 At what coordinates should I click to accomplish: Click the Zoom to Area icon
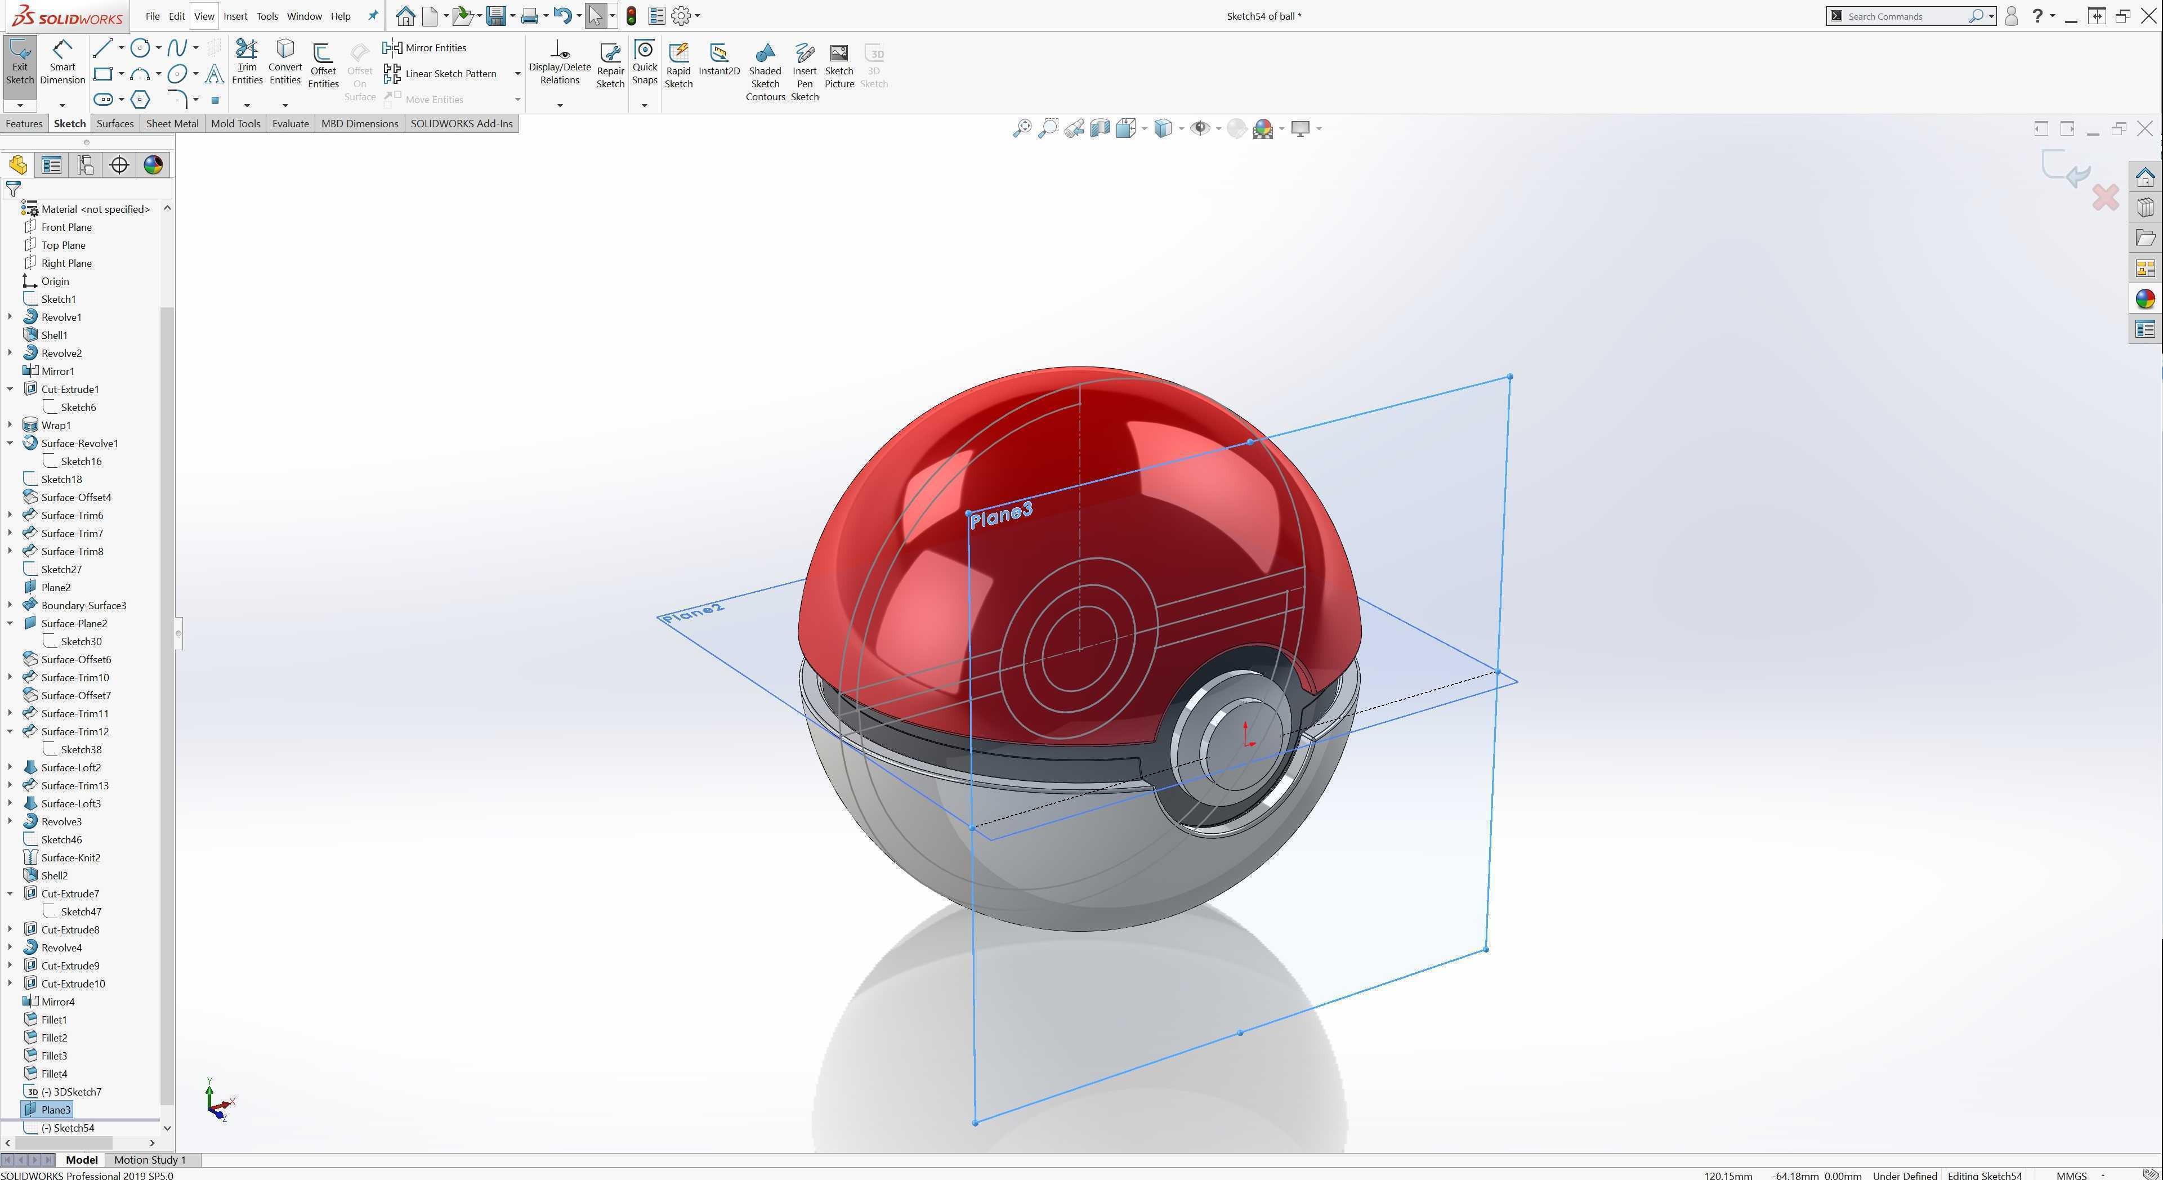(1048, 128)
